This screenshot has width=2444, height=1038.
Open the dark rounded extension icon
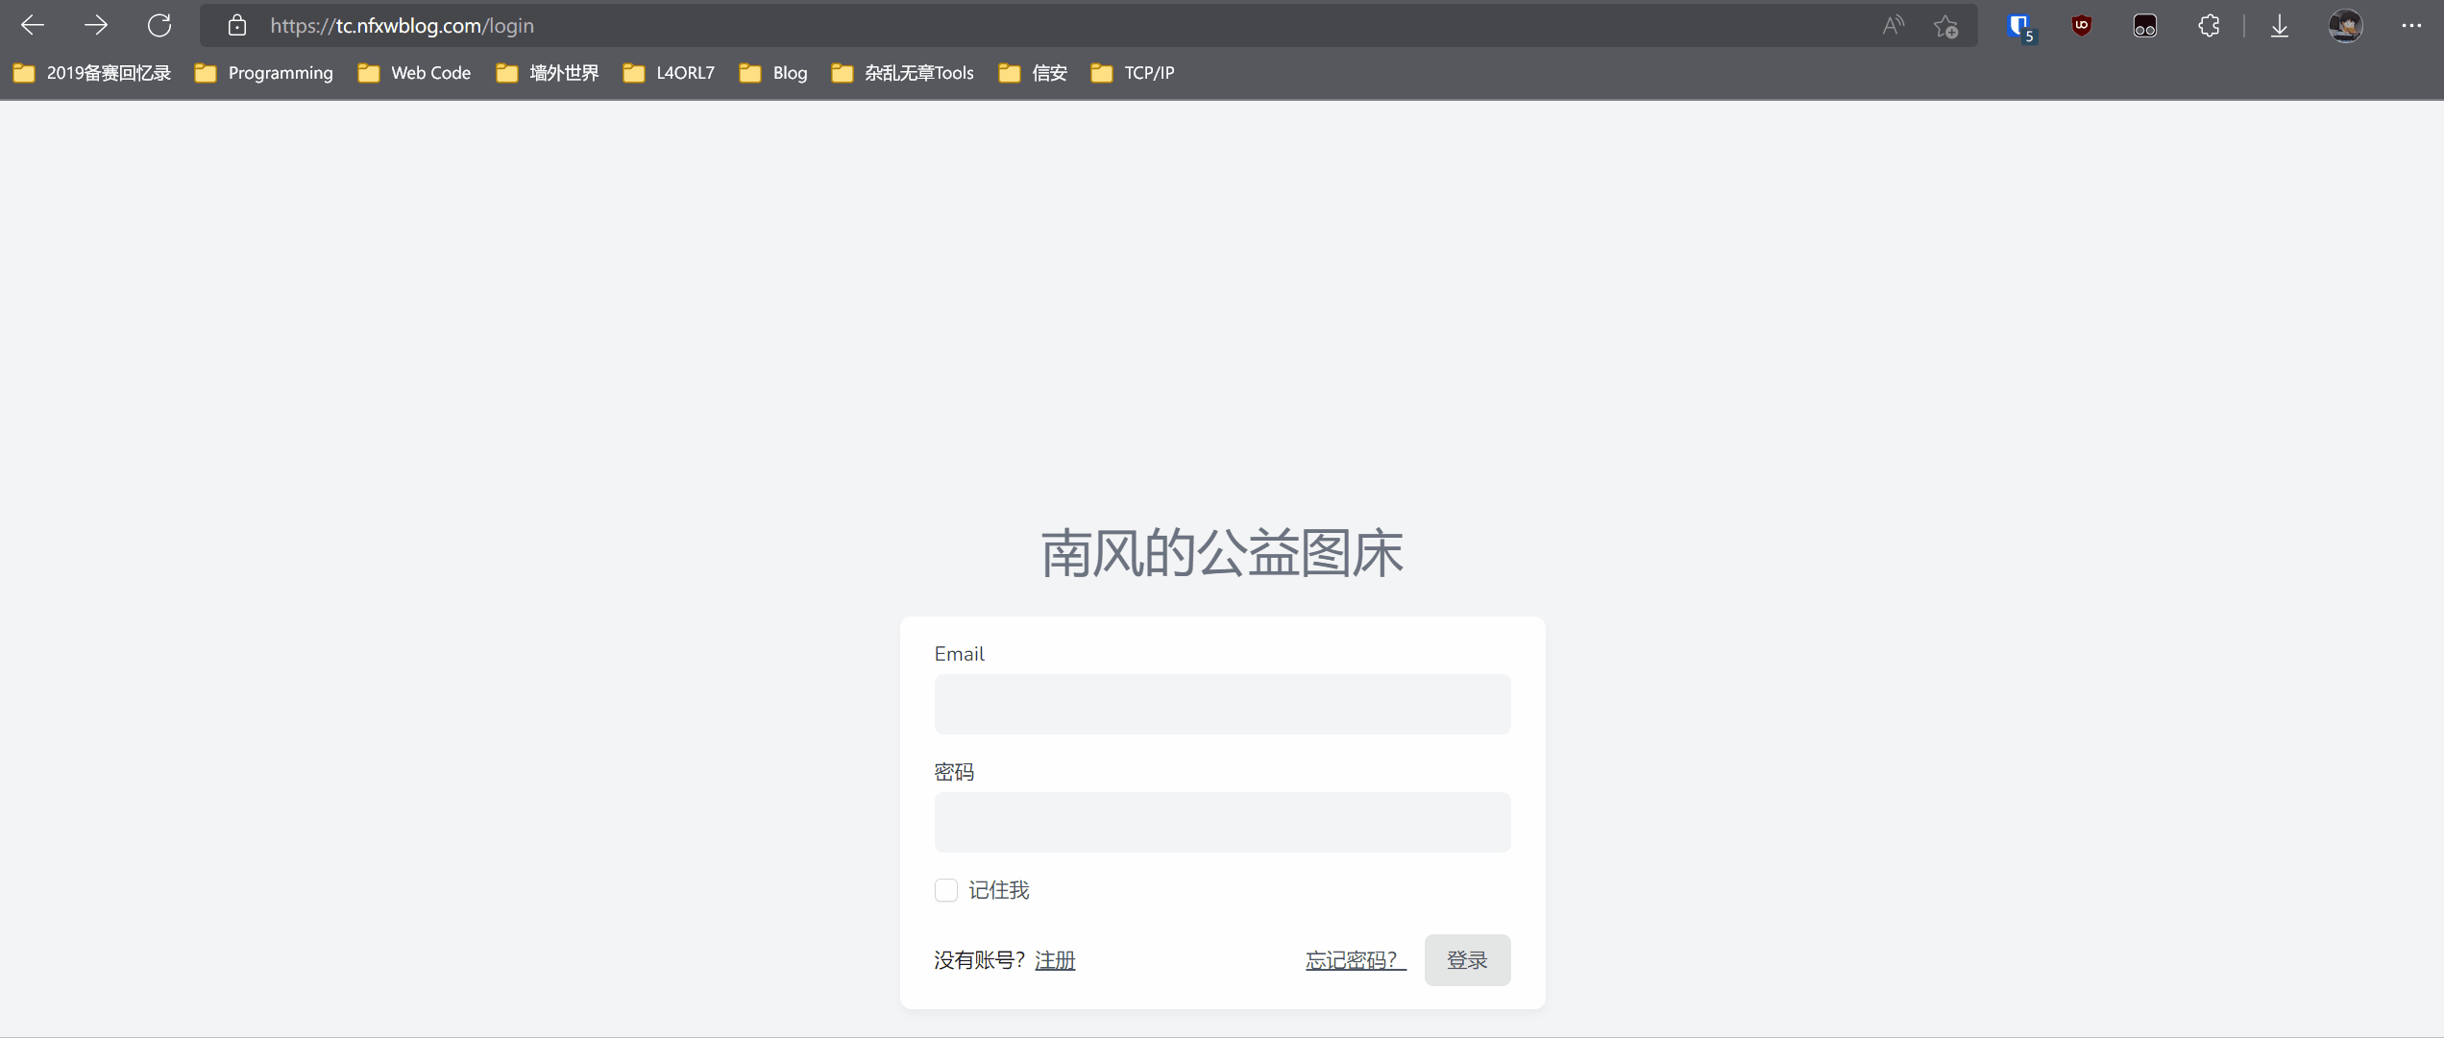pyautogui.click(x=2145, y=26)
